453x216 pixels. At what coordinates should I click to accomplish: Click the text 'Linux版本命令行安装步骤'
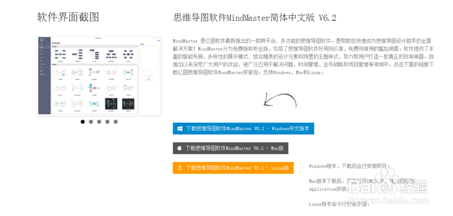(339, 204)
